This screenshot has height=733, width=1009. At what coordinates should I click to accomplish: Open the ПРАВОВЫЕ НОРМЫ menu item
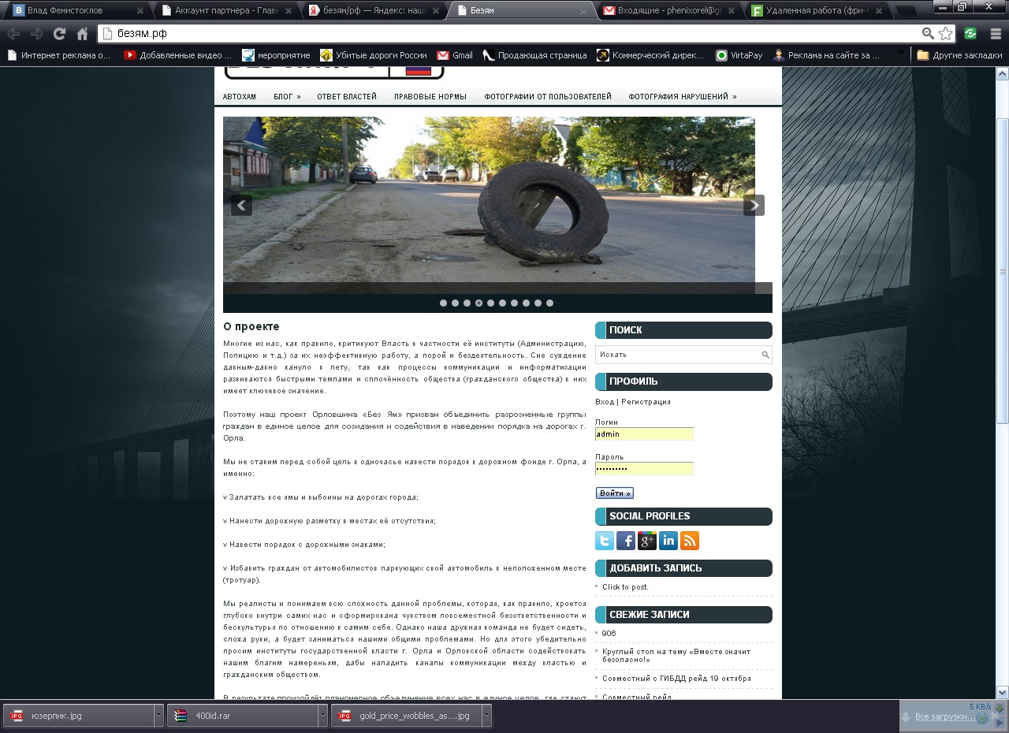430,97
